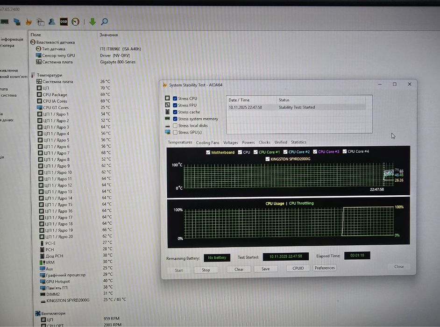
Task: Click the monitor icon beside CPU GT Cores
Action: (40, 107)
